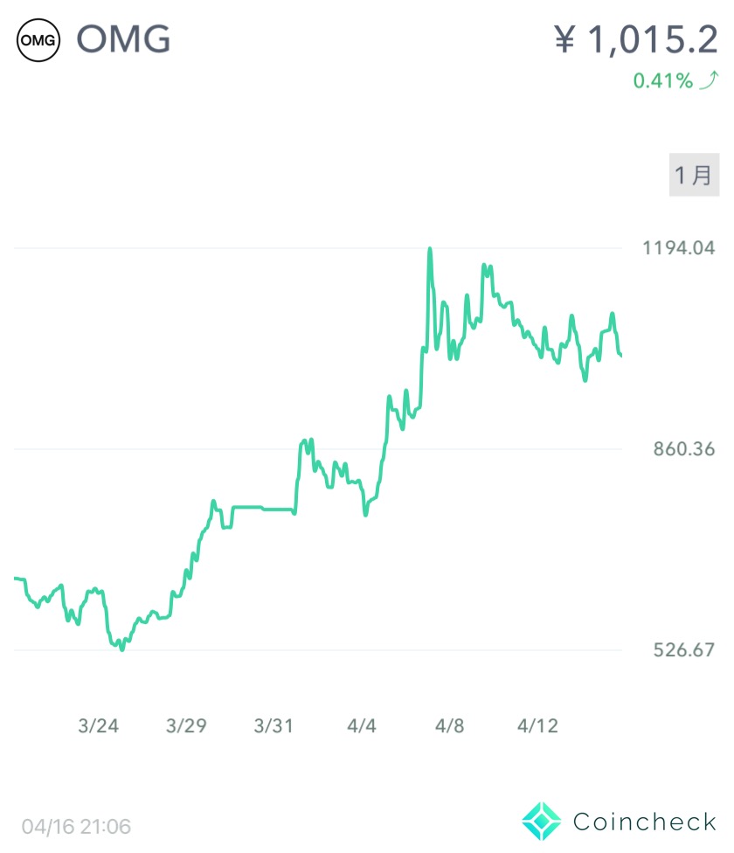Click the 04/16 21:06 timestamp
The width and height of the screenshot is (734, 853).
77,825
